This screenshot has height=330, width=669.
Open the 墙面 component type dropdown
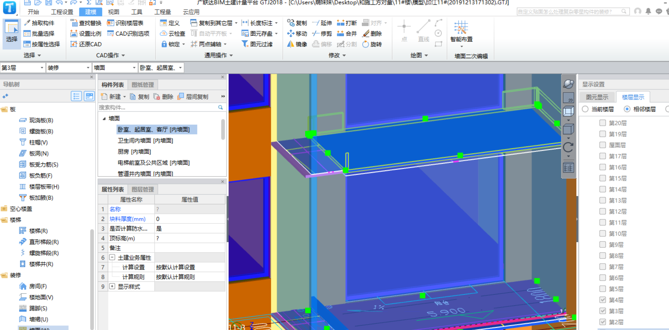(115, 68)
